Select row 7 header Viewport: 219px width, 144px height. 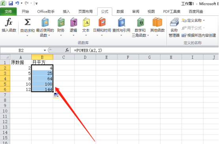click(5, 95)
